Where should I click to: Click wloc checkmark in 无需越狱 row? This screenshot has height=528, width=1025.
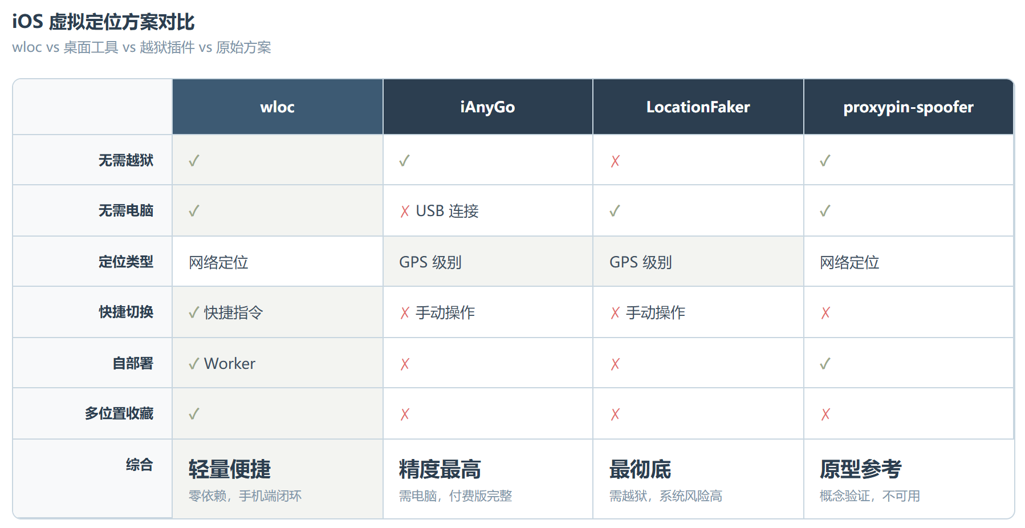[x=194, y=161]
